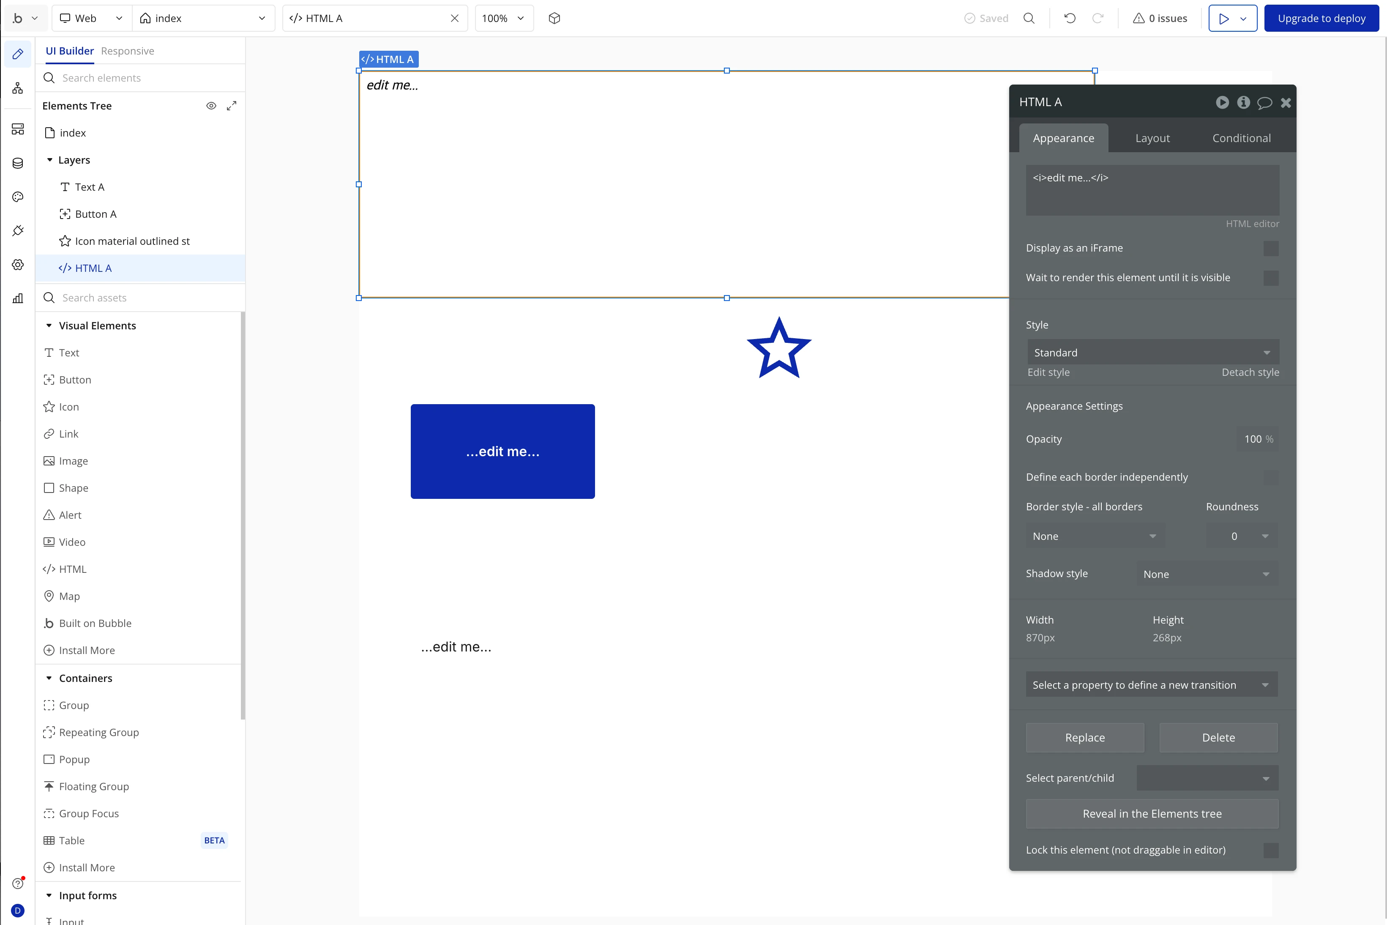
Task: Click the Detach style link
Action: click(x=1250, y=372)
